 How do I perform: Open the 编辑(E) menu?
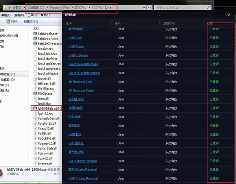tap(6, 15)
